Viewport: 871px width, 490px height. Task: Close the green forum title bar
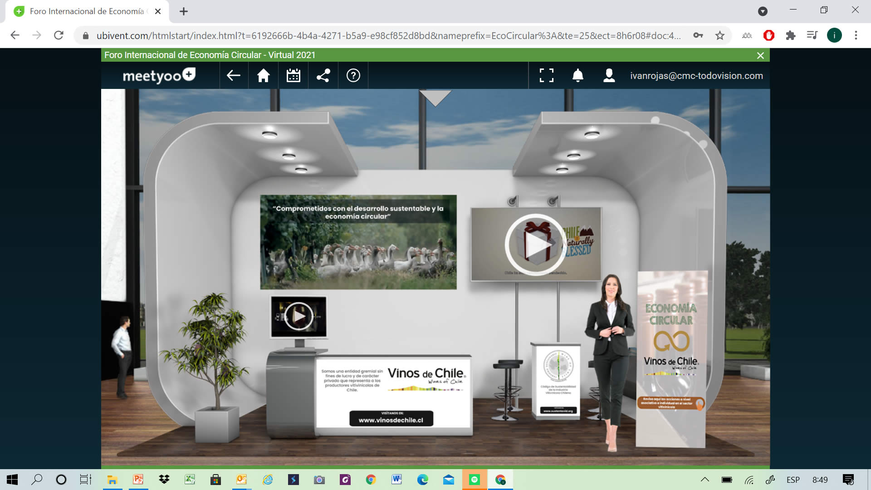761,55
